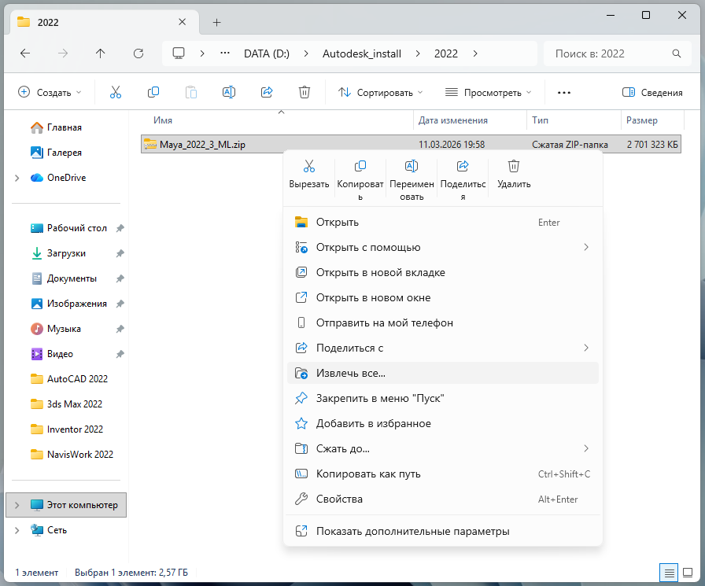Open Главная in navigation pane
Screen dimensions: 705x586
click(65, 127)
